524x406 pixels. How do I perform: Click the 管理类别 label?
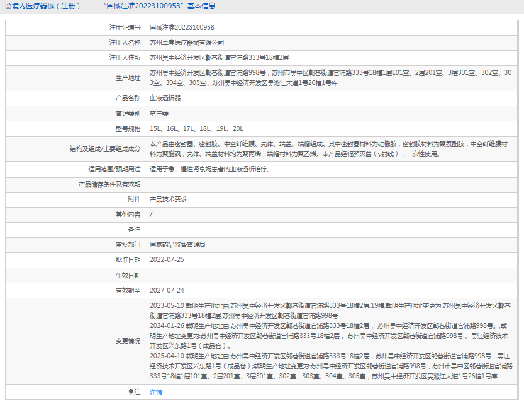[x=128, y=114]
